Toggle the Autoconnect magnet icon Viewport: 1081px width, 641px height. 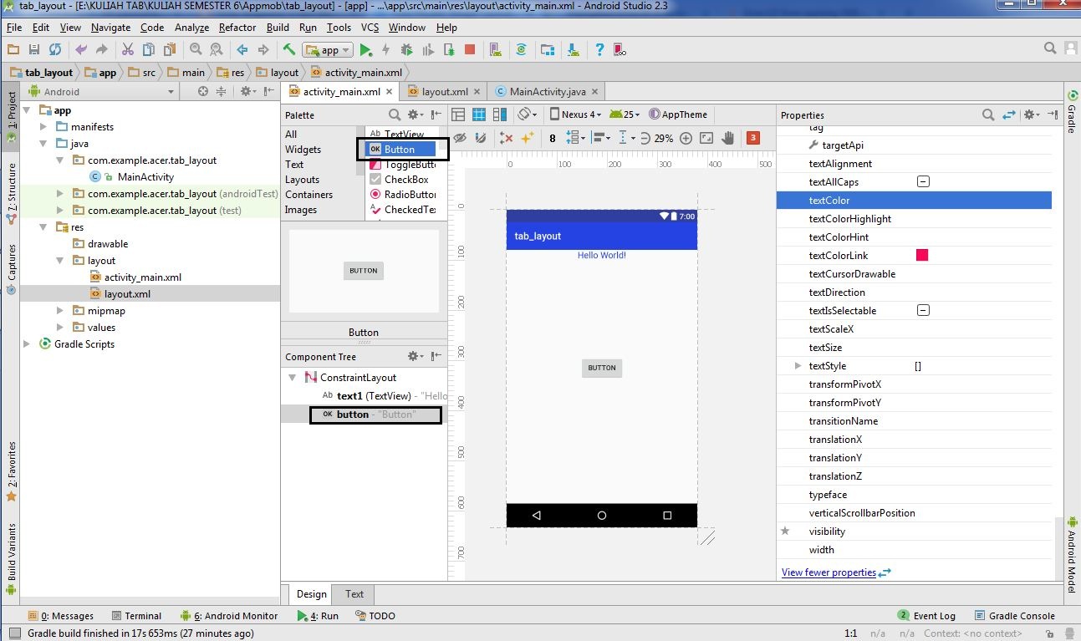click(480, 138)
